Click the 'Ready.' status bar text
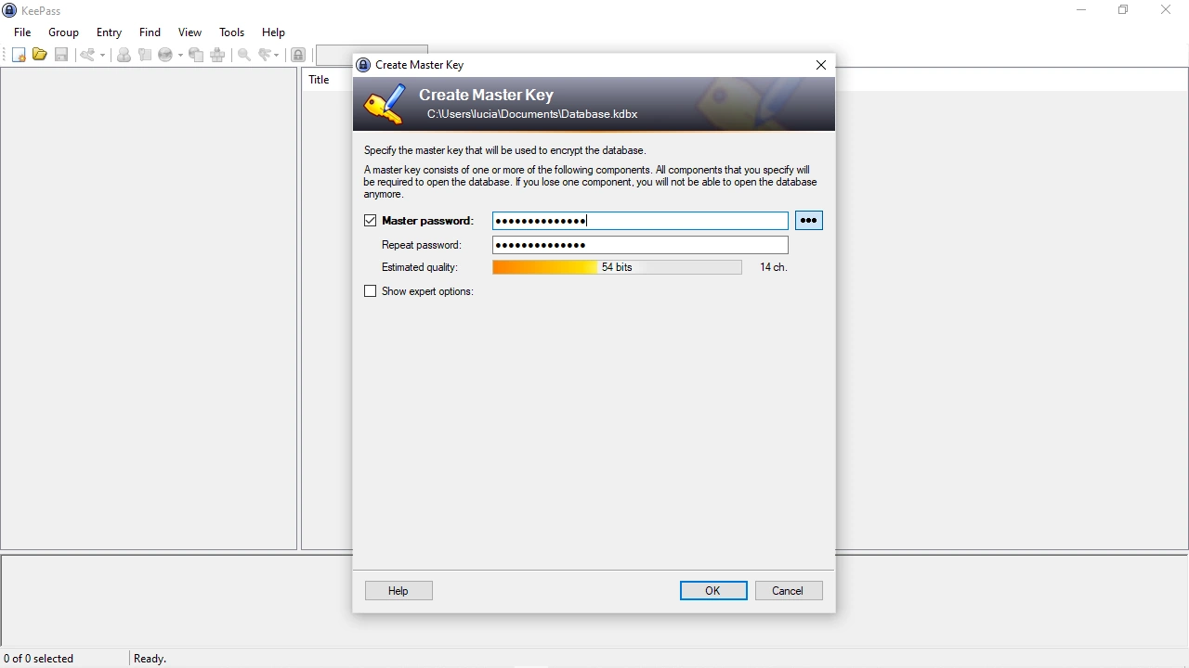Viewport: 1189px width, 668px height. [x=150, y=659]
